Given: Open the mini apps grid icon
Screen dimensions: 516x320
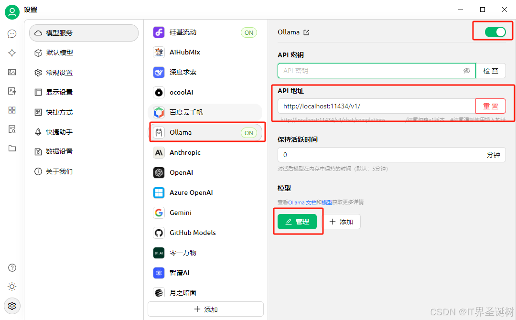Looking at the screenshot, I should 12,110.
